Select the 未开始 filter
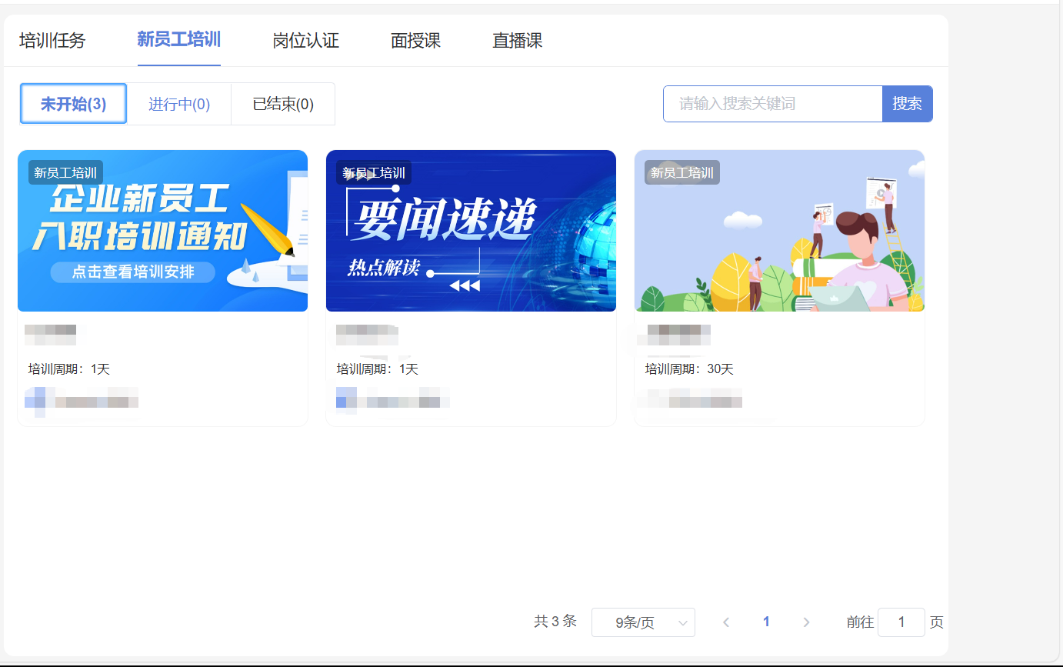1063x667 pixels. [73, 104]
